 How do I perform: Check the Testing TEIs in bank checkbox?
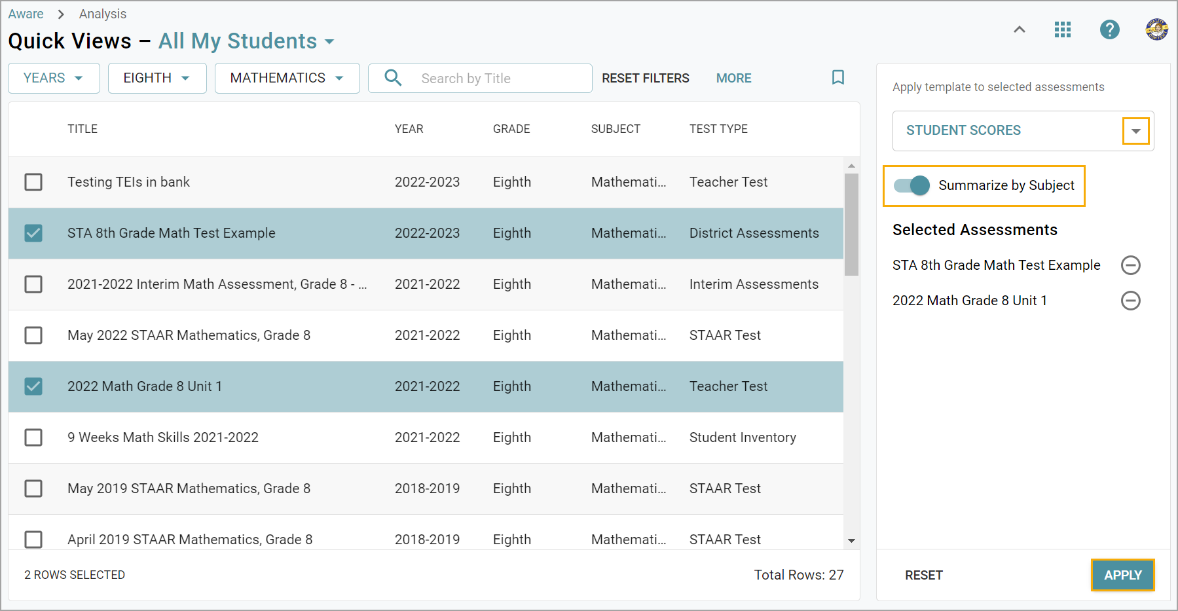(x=33, y=182)
